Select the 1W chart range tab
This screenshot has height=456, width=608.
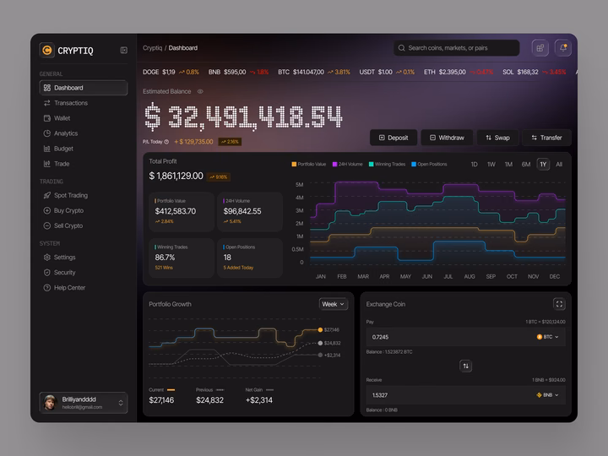point(491,164)
